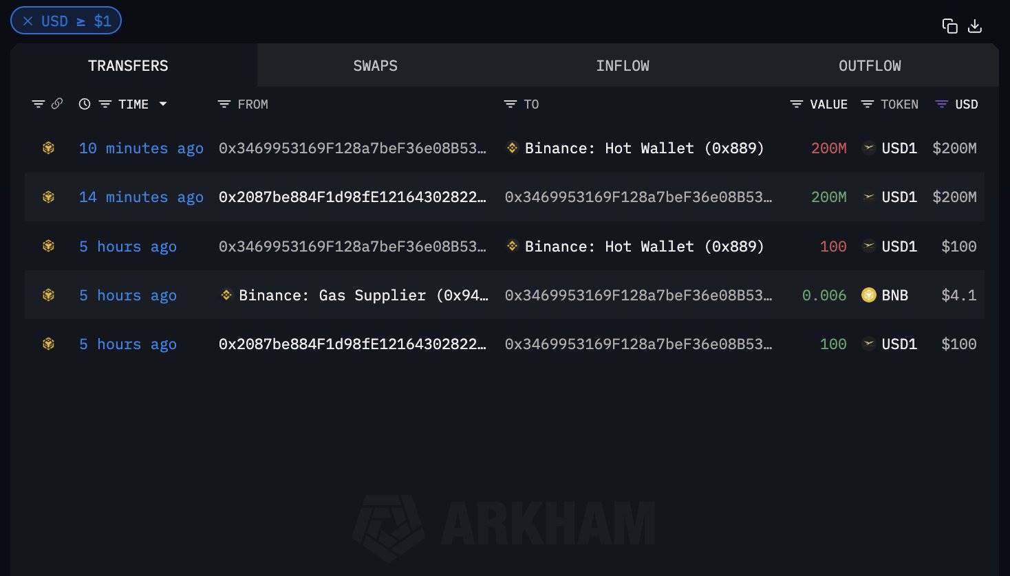Click the clock icon beside TIME
This screenshot has height=576, width=1010.
(x=85, y=104)
